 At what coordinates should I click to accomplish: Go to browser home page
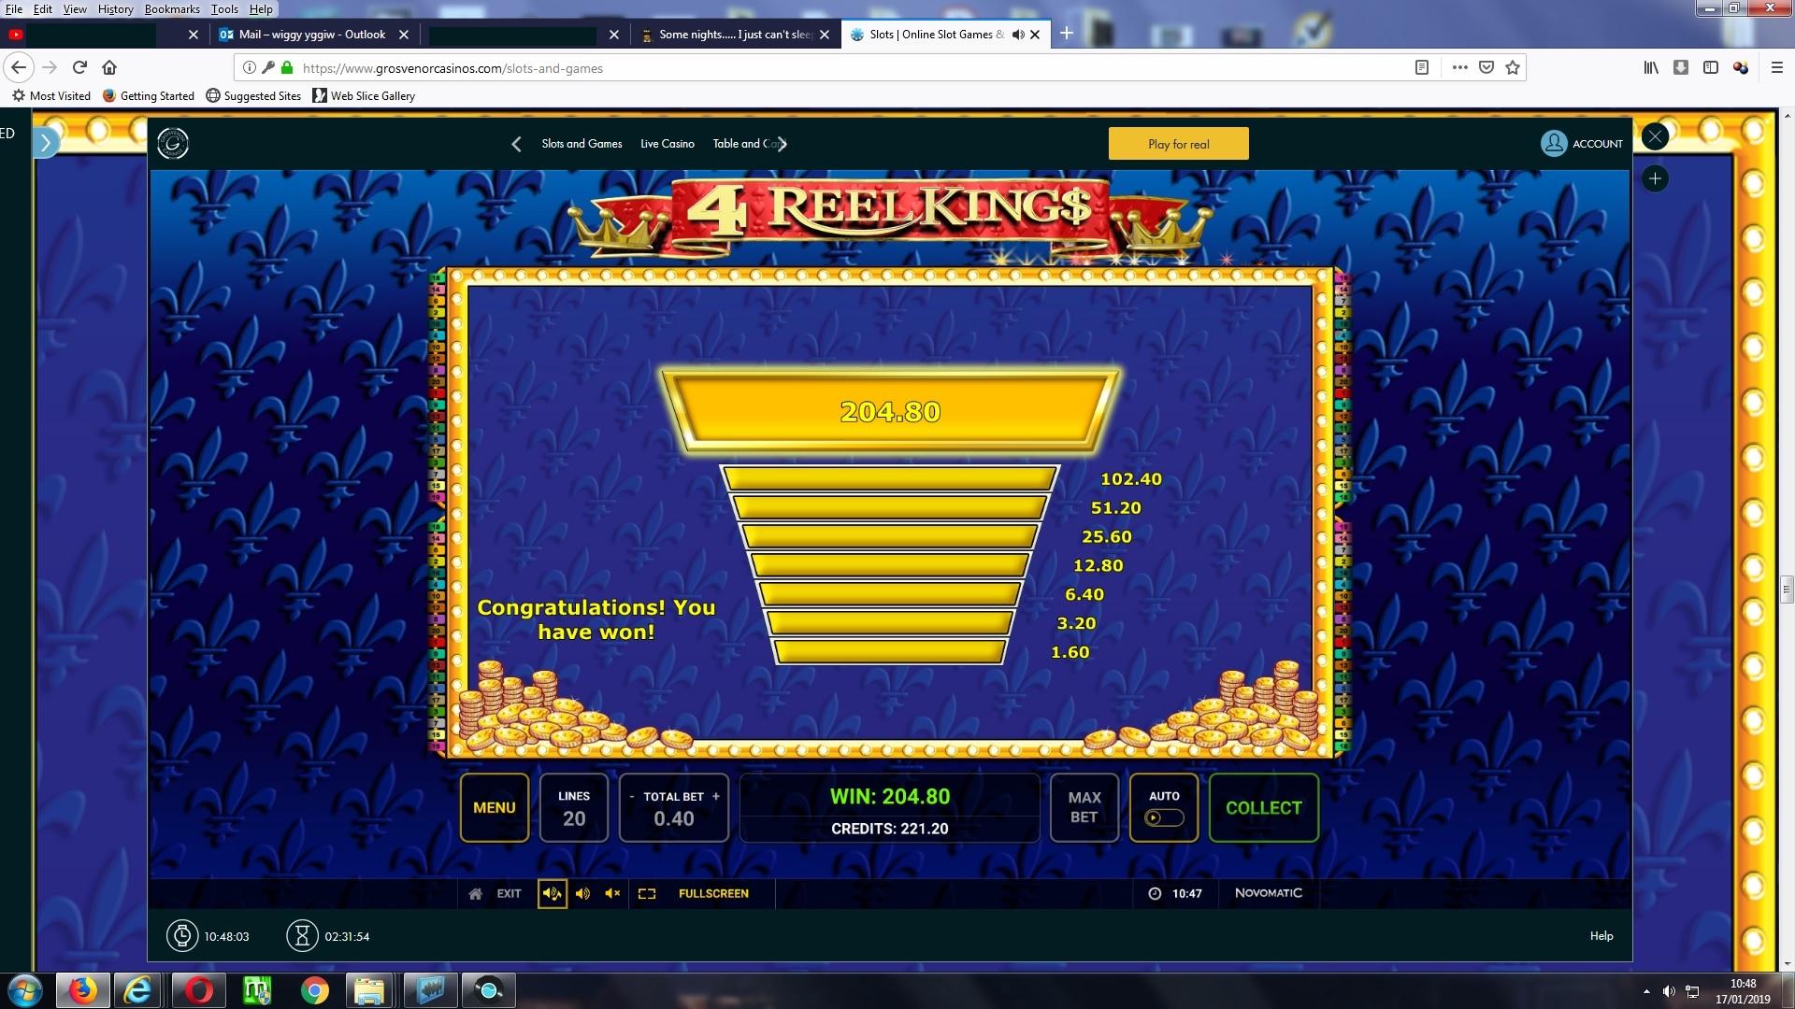tap(109, 67)
